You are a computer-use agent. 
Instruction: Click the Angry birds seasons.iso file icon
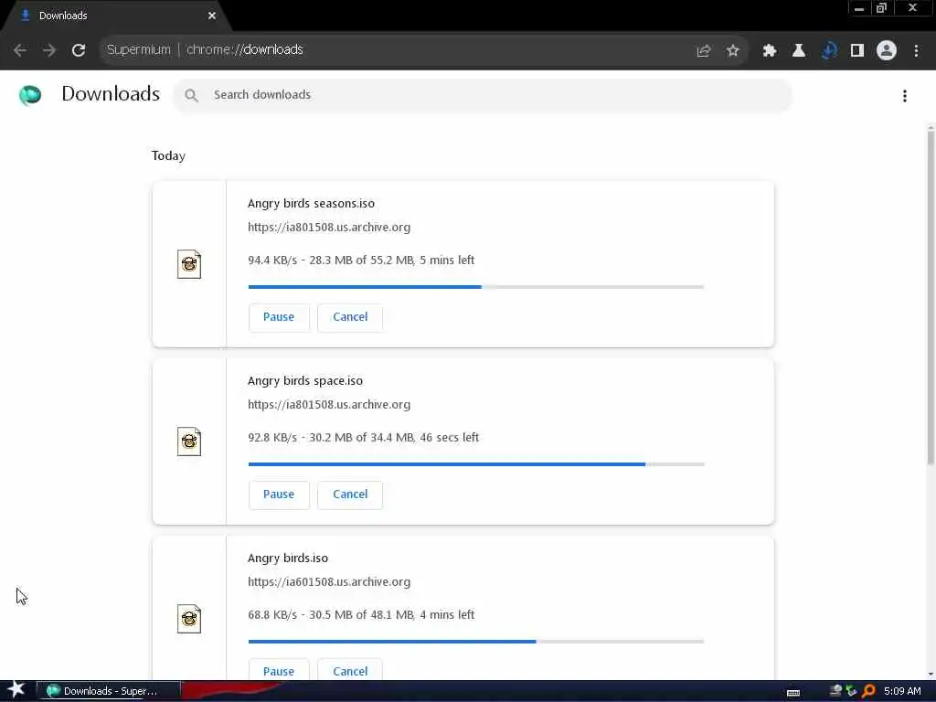[x=189, y=264]
